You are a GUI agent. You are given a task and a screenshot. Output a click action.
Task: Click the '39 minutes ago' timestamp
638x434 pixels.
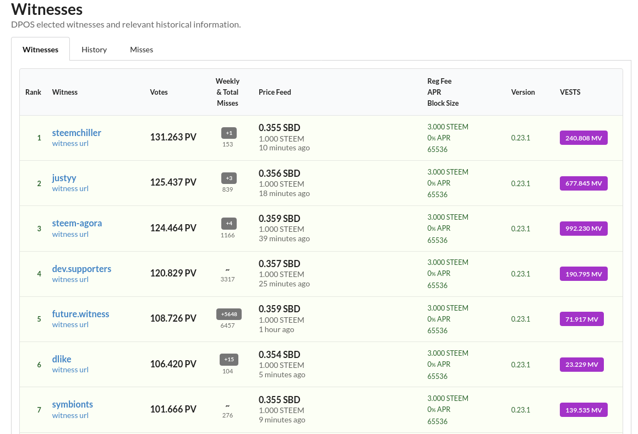click(x=284, y=238)
